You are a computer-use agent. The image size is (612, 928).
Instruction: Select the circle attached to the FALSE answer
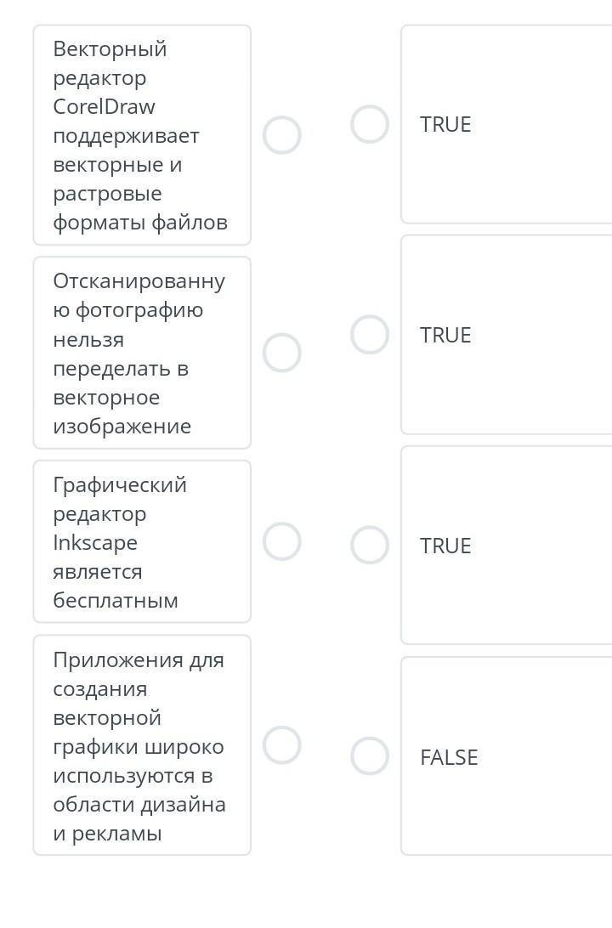pos(370,756)
